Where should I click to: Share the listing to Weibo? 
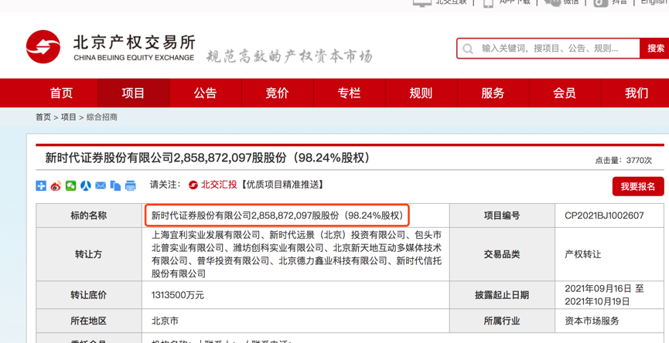(56, 185)
